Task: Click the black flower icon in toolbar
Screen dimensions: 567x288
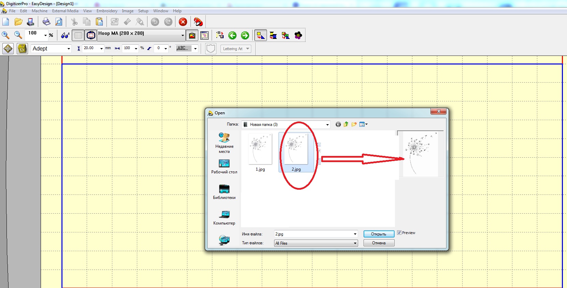Action: click(298, 35)
